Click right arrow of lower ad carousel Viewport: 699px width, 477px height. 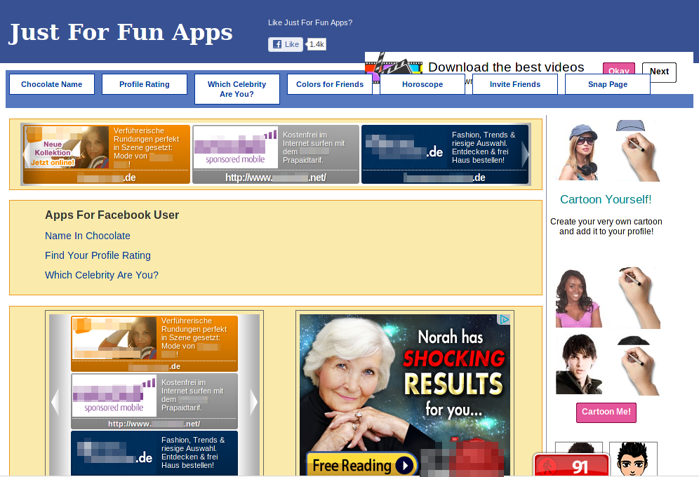pyautogui.click(x=254, y=402)
